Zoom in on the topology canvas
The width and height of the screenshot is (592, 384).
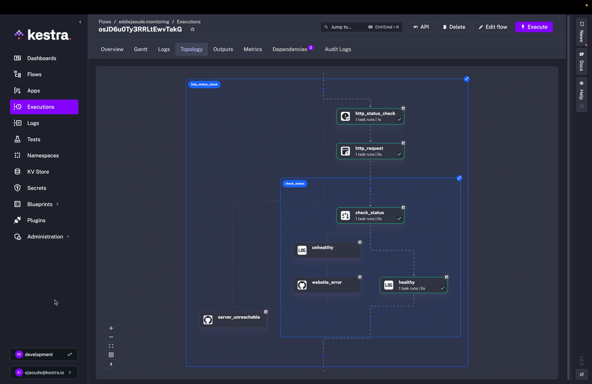pyautogui.click(x=111, y=328)
